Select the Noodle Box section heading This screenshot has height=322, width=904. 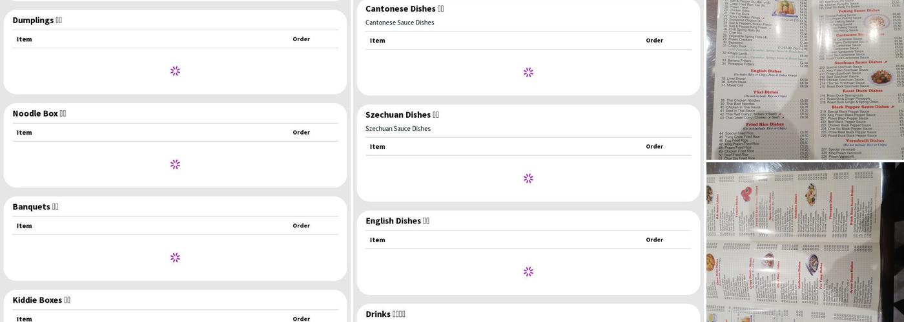[x=35, y=113]
